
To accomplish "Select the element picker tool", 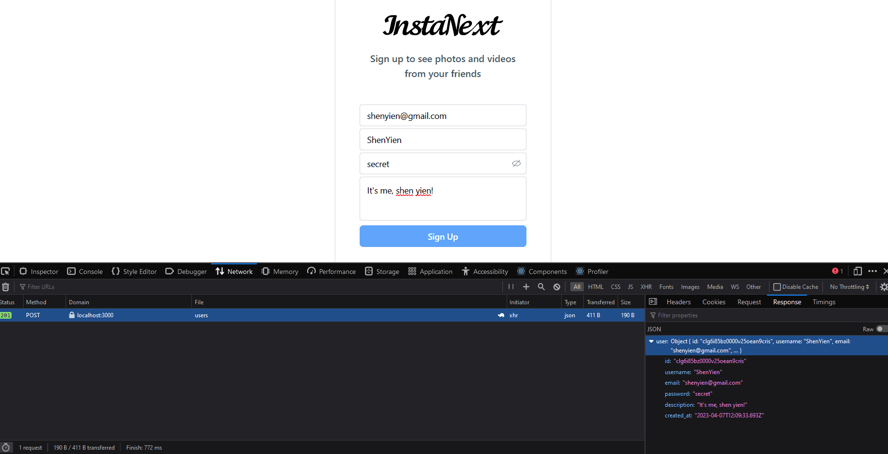I will [x=6, y=271].
